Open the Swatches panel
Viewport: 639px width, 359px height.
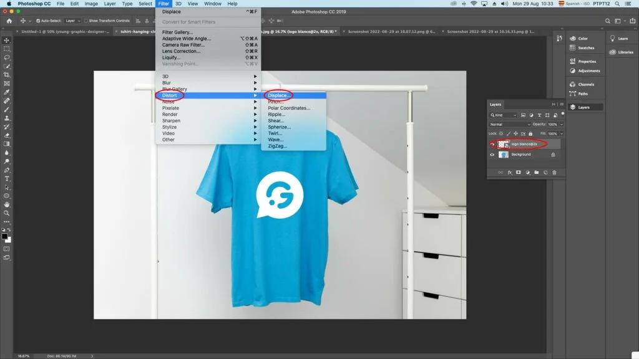[582, 48]
